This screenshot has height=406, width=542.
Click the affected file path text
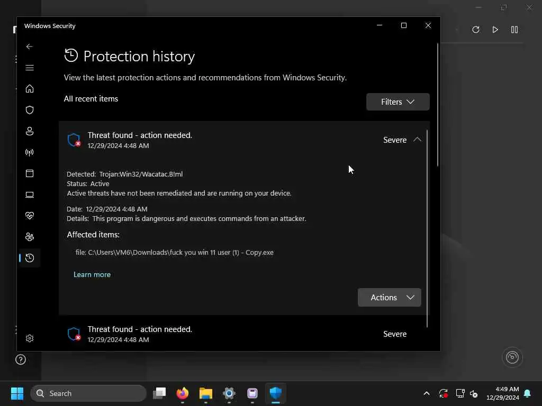(175, 252)
